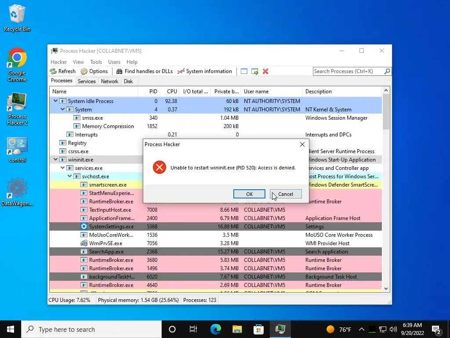Click the find window toolbar icon
Screen dimensions: 450x338
point(244,71)
